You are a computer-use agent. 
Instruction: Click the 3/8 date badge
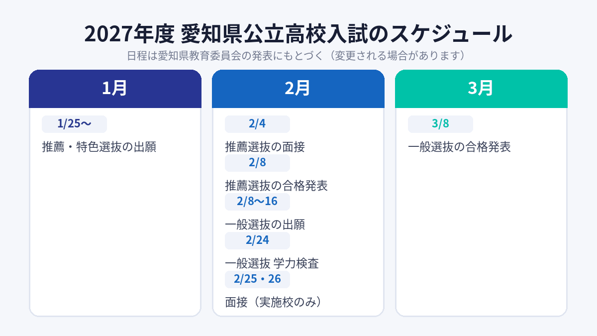tap(440, 124)
